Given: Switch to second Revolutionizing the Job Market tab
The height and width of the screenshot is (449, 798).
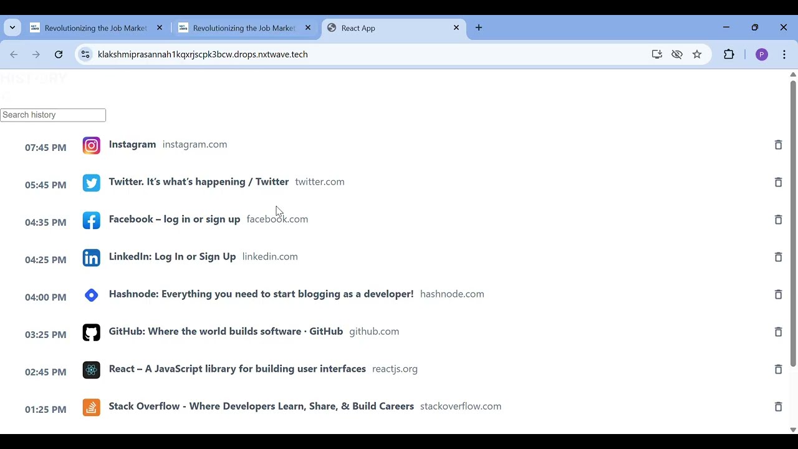Looking at the screenshot, I should point(244,28).
